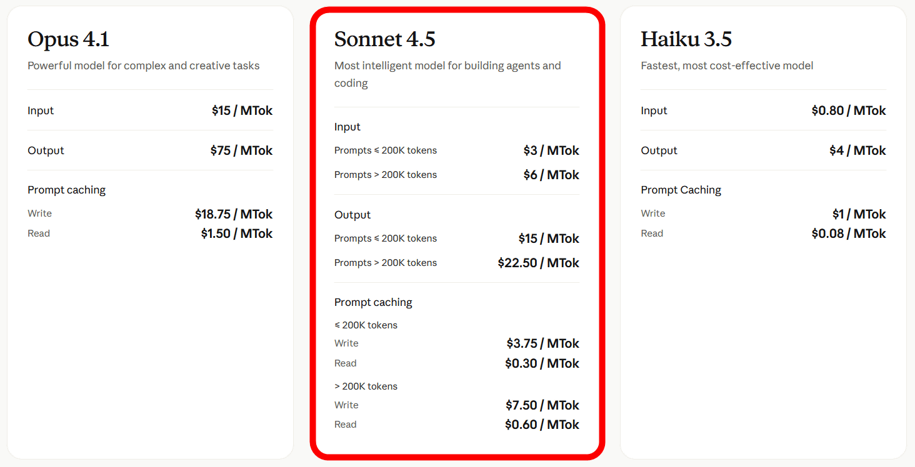The image size is (915, 467).
Task: Select the Opus 4.1 output price $75 / MTok
Action: (241, 150)
